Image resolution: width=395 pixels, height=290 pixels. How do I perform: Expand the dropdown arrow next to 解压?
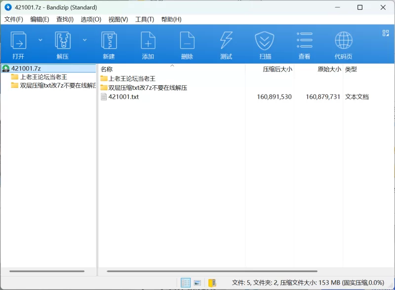[x=84, y=40]
